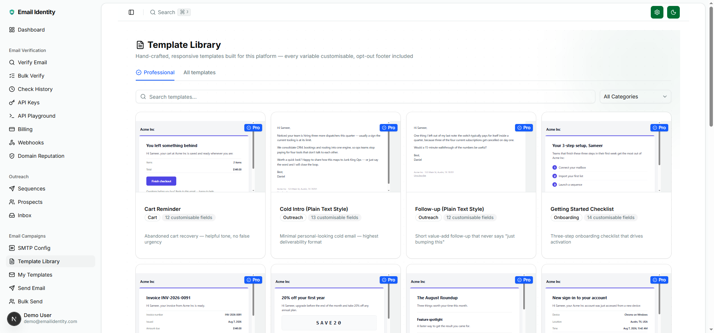Screen dimensions: 714x333
Task: Switch to dark mode with moon button
Action: [673, 12]
